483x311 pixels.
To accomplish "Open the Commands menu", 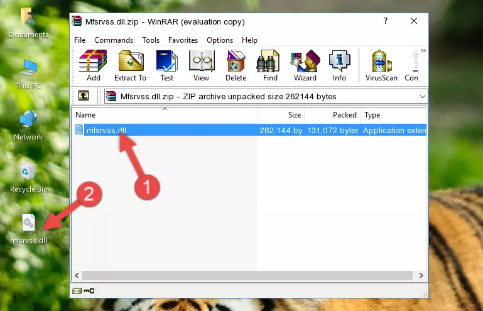I will (x=114, y=40).
